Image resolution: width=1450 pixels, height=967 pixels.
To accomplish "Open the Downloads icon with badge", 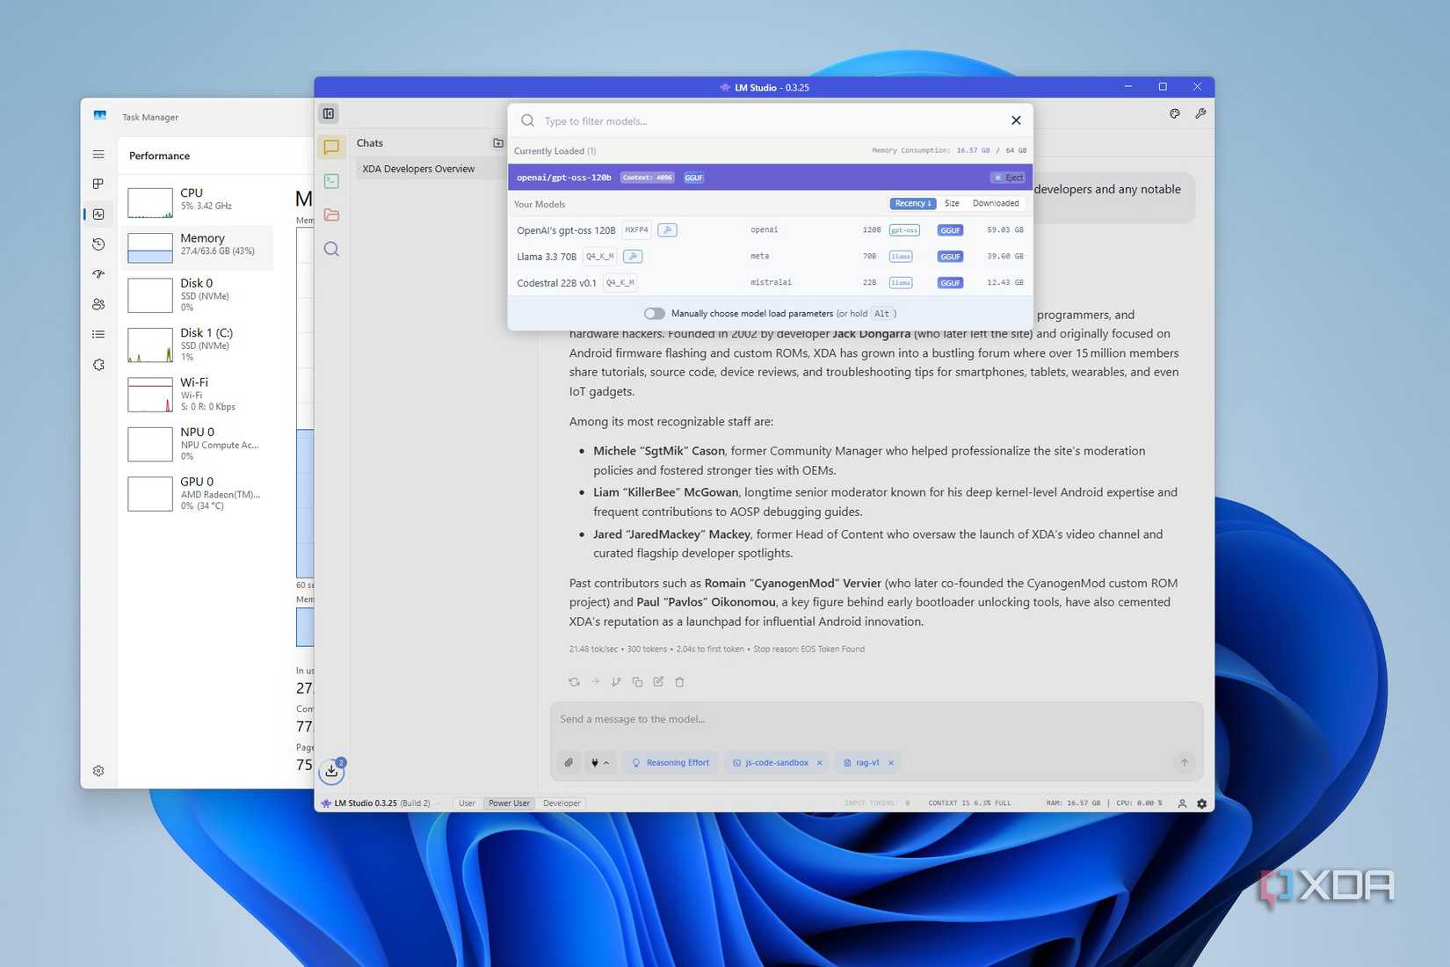I will pos(331,771).
